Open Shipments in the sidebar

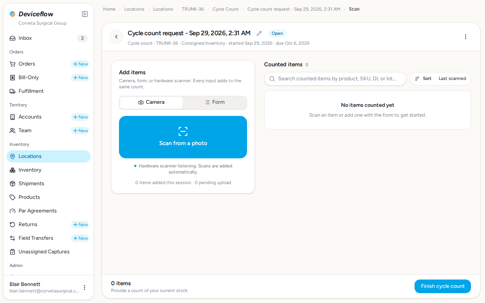click(48, 184)
